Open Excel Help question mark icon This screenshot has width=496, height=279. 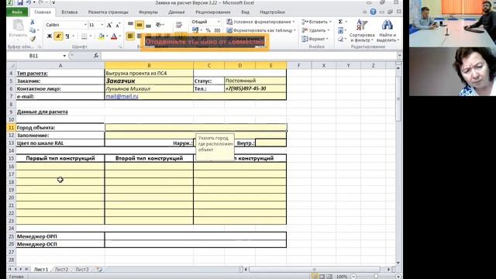click(374, 12)
